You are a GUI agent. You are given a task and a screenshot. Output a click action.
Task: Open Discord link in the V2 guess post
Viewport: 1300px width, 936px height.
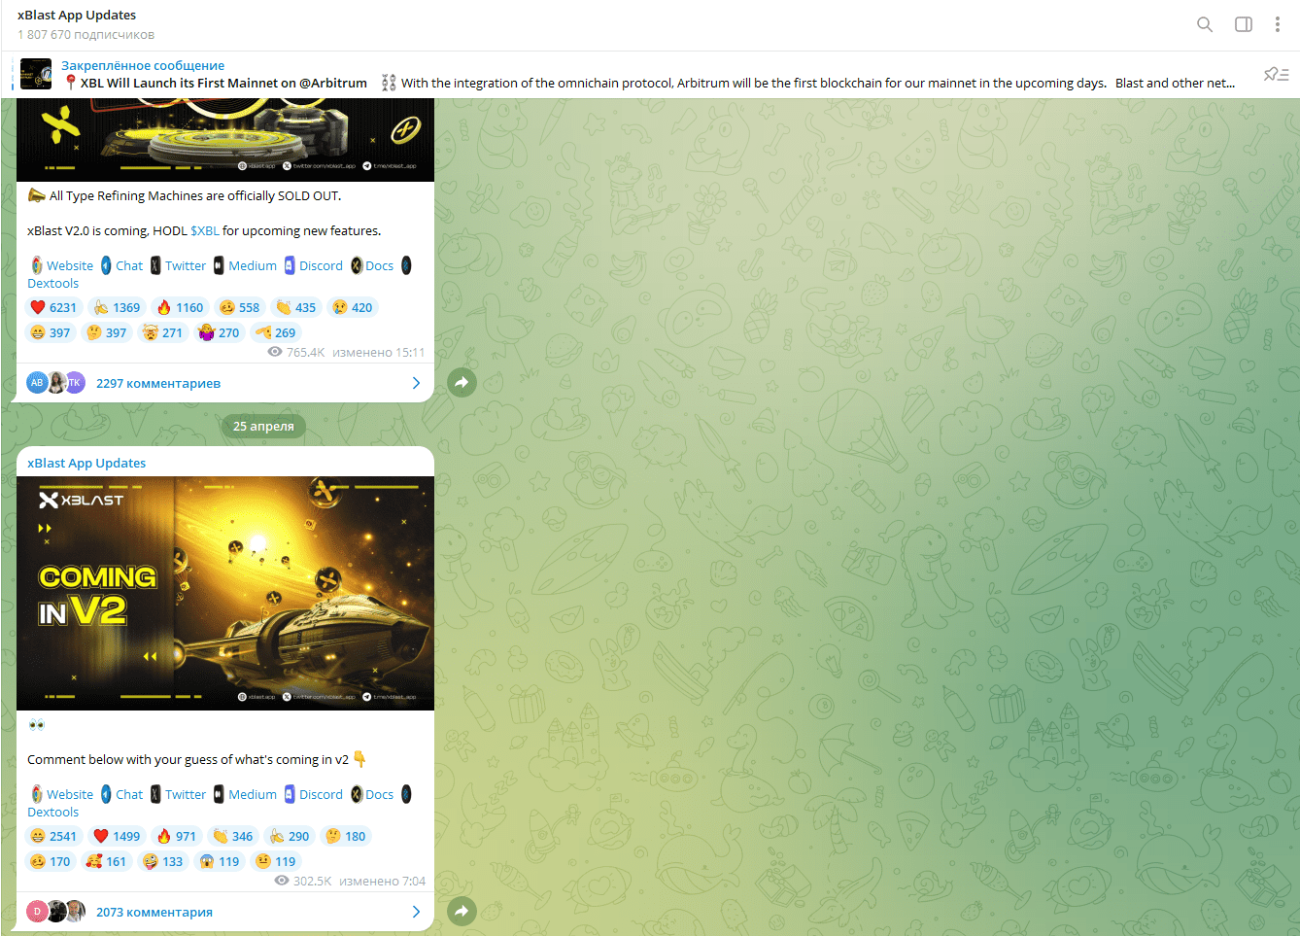[321, 794]
